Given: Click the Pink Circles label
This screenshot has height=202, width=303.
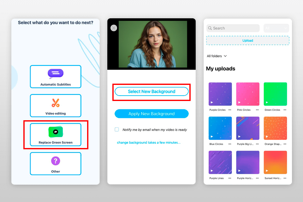Looking at the screenshot, I should tap(244, 110).
